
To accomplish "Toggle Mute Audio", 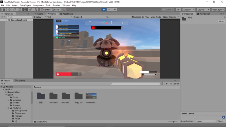I will 156,17.
